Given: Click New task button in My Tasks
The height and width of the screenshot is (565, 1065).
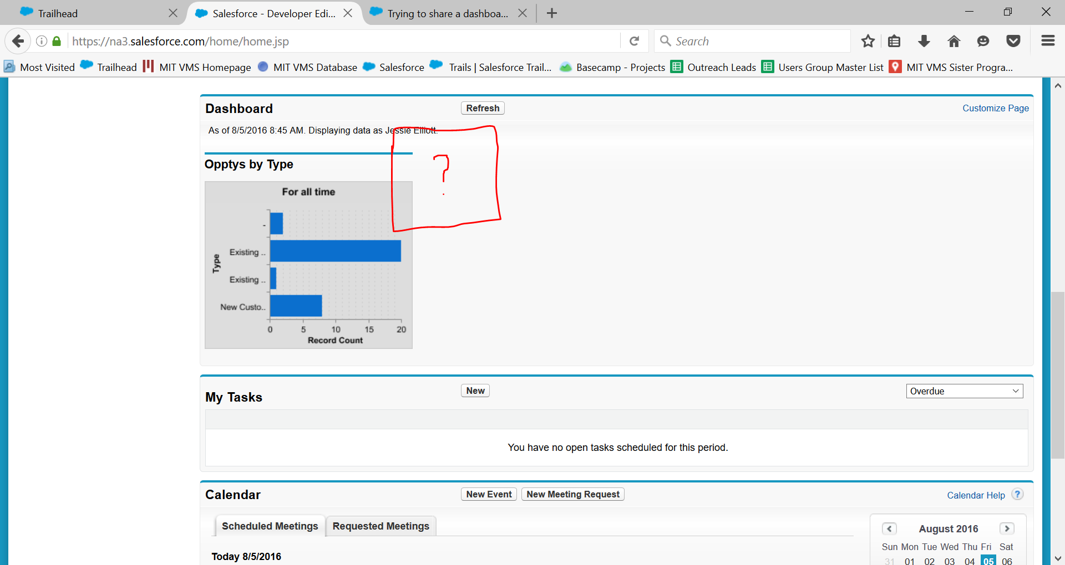Looking at the screenshot, I should click(x=475, y=391).
